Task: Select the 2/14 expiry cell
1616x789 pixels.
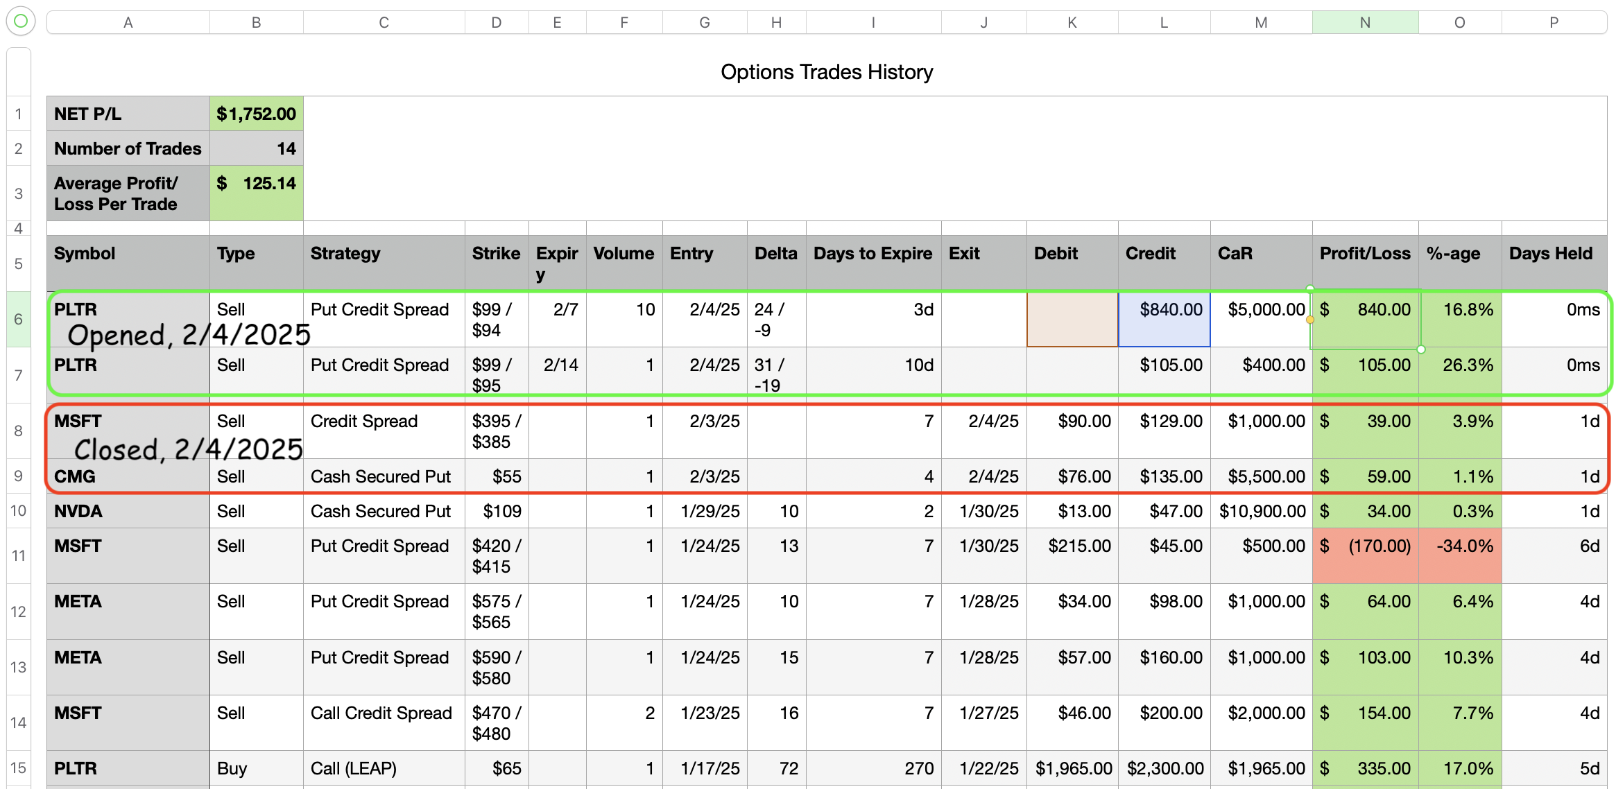Action: click(558, 375)
